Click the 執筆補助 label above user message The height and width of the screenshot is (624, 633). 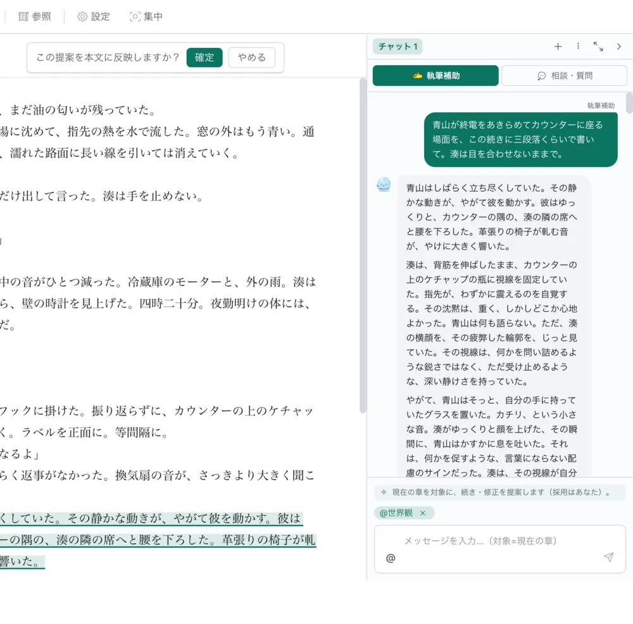(601, 105)
